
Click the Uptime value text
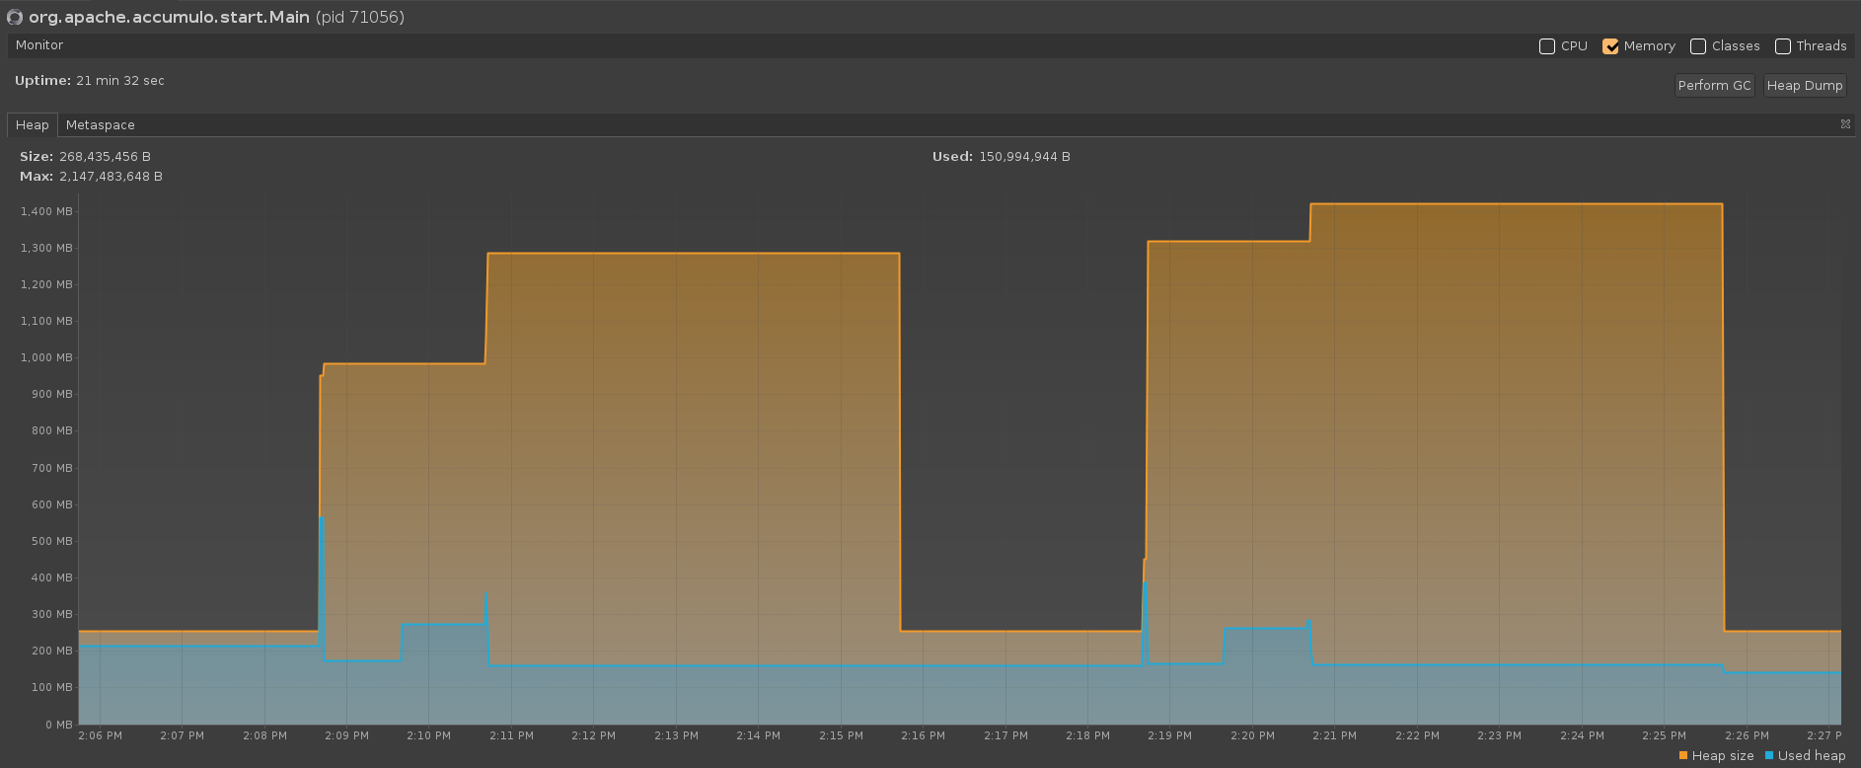(120, 81)
